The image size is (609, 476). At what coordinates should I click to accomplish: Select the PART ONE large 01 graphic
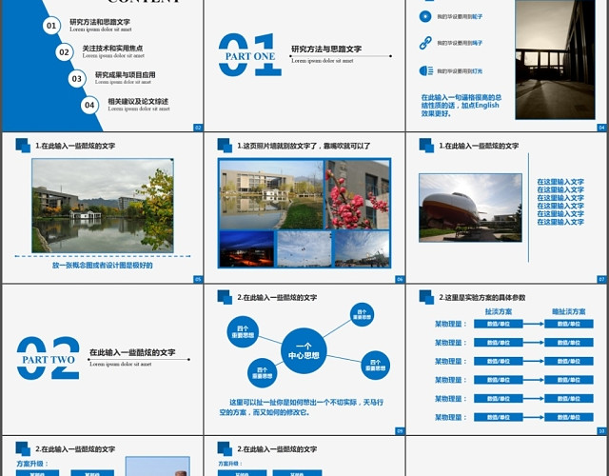[249, 55]
